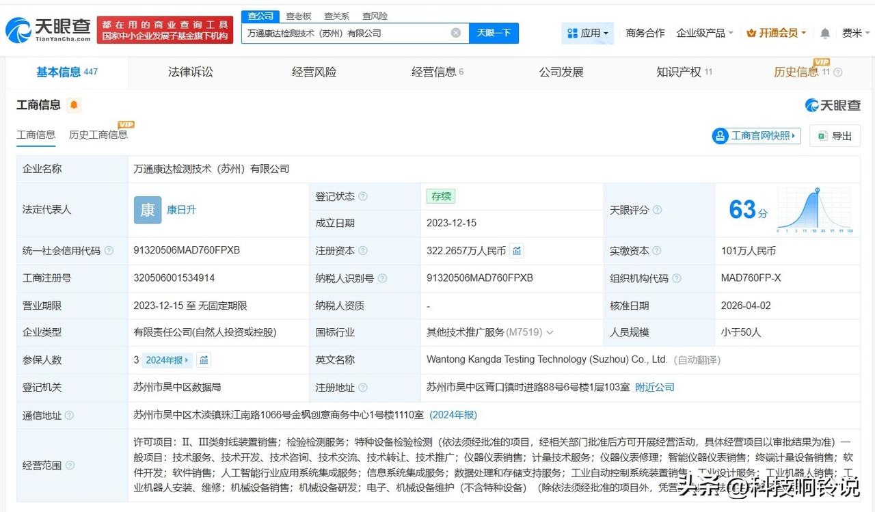Open the 历史信息 tab
The height and width of the screenshot is (512, 875).
pyautogui.click(x=801, y=72)
